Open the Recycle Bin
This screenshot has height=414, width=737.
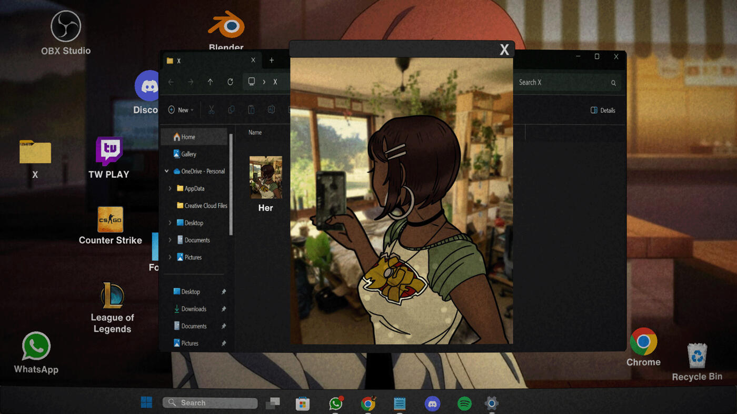point(697,356)
